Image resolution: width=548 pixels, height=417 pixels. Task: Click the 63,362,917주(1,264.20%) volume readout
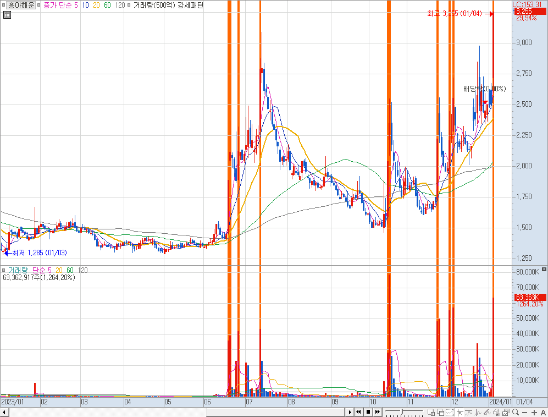(39, 277)
